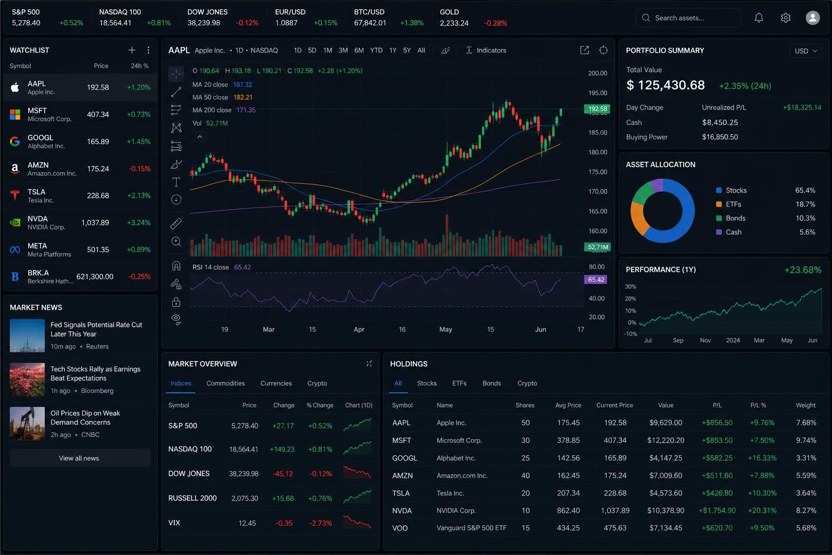Switch to Currencies tab in Market Overview
832x555 pixels.
point(276,383)
